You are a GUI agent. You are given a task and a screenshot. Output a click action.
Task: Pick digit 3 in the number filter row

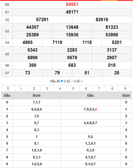pos(47,89)
